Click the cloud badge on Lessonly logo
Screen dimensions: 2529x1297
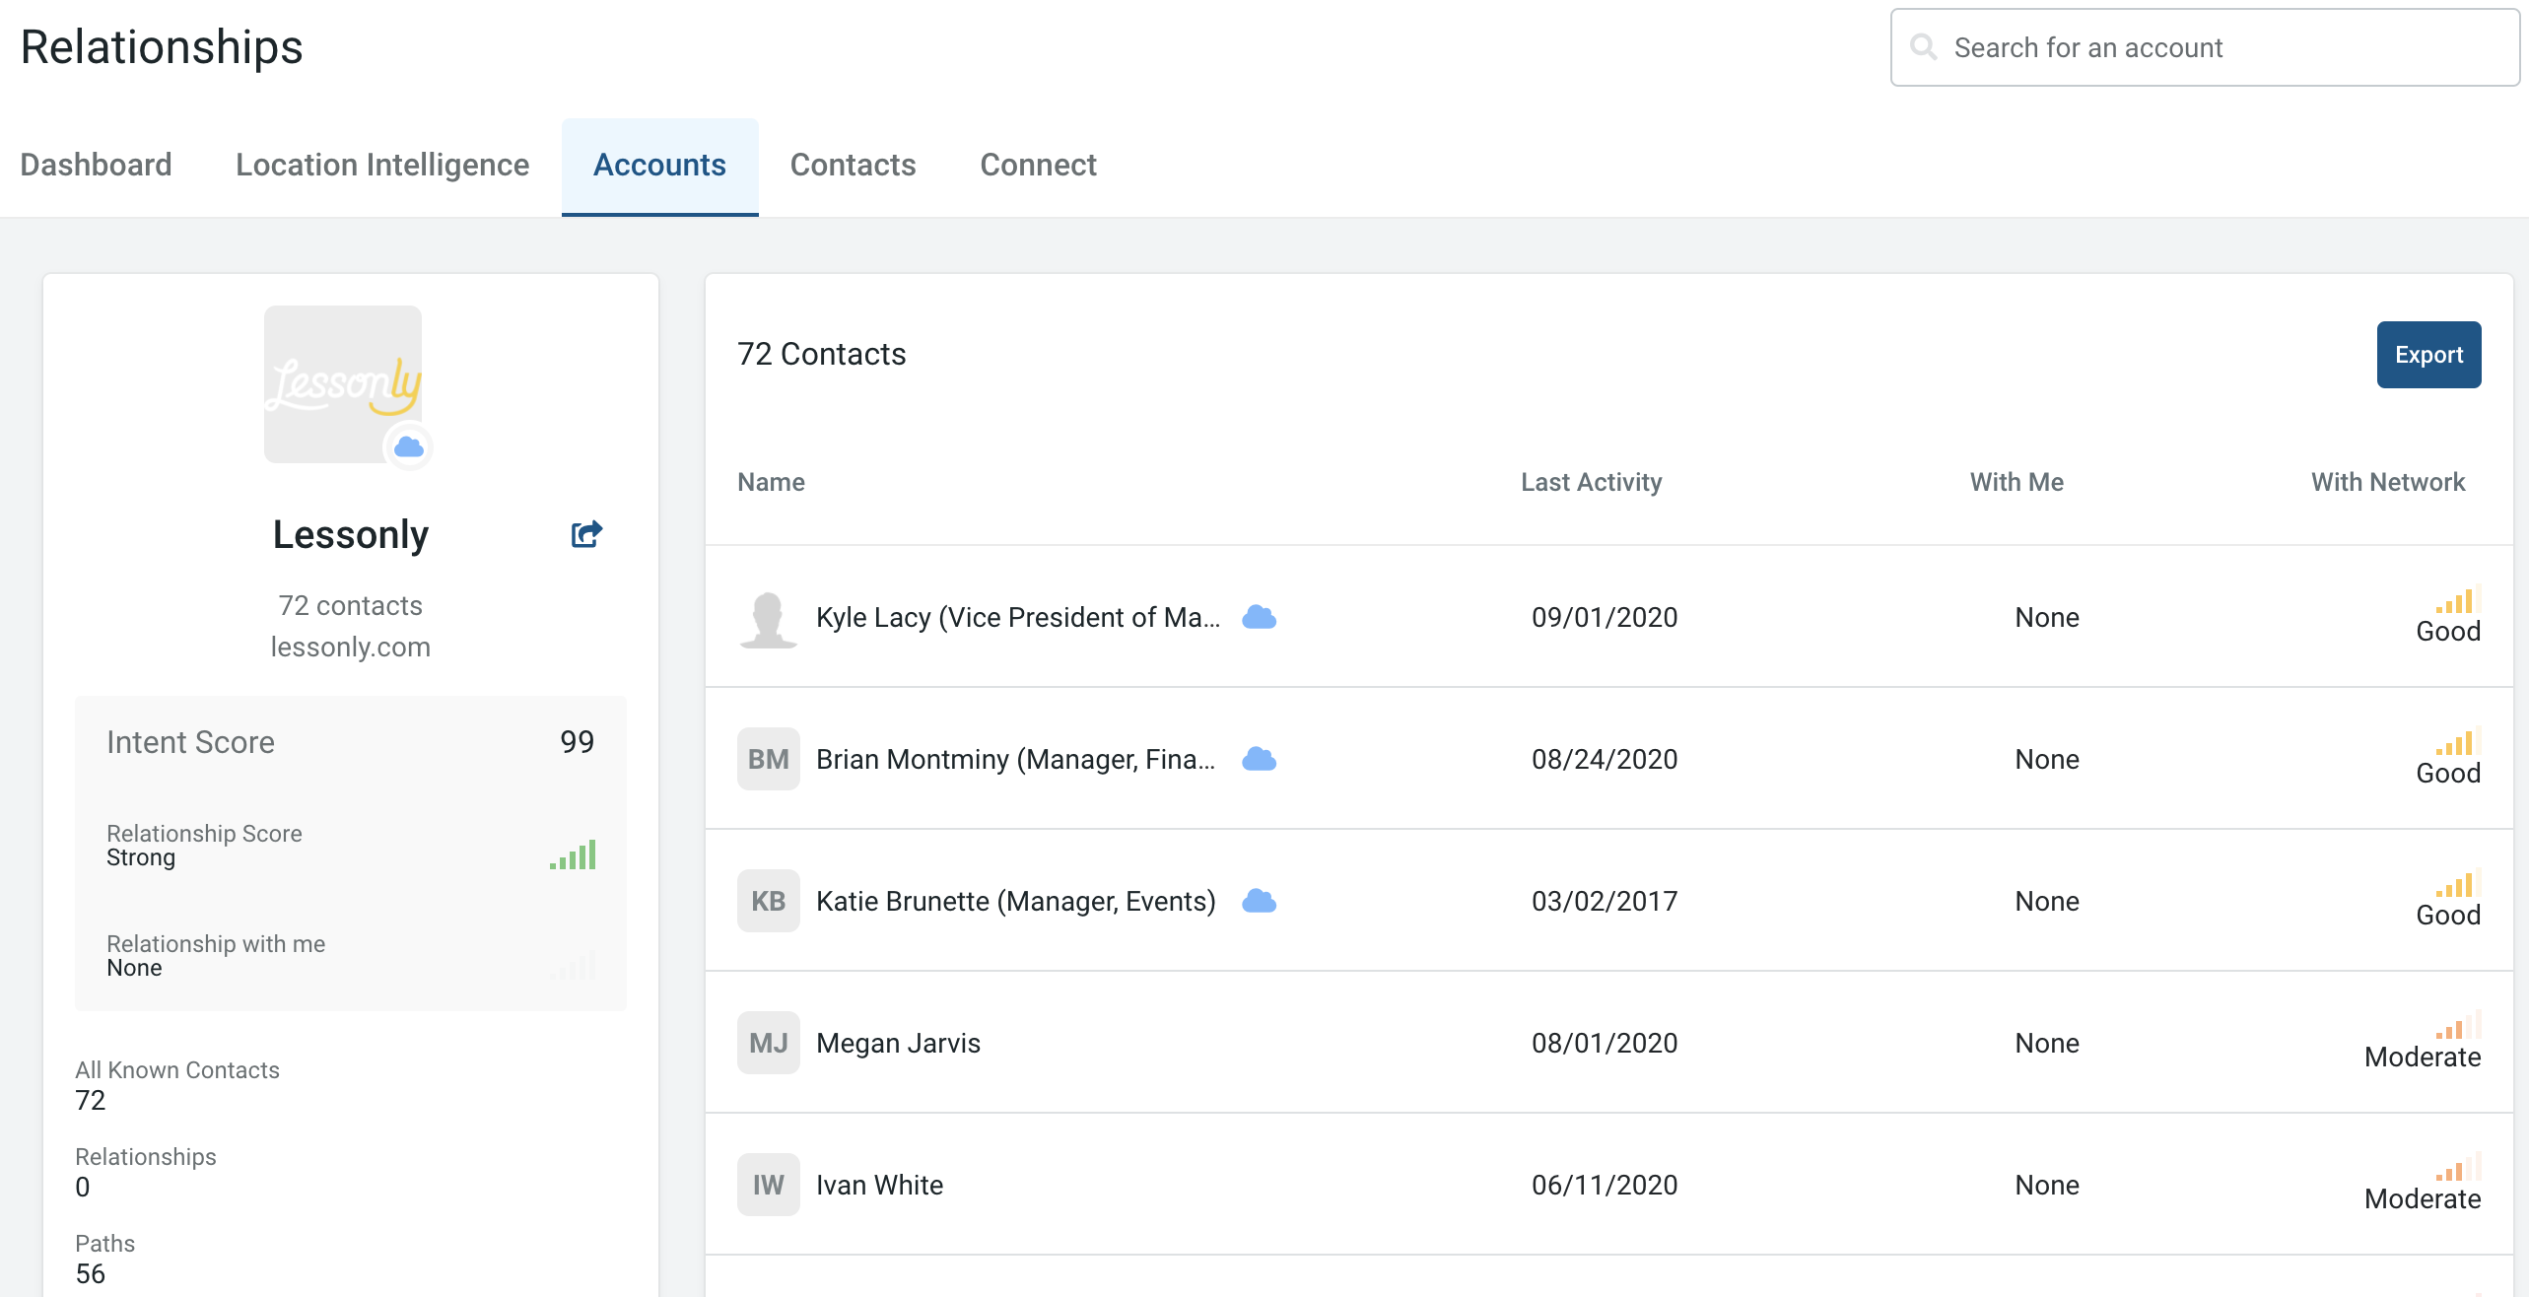click(x=408, y=446)
